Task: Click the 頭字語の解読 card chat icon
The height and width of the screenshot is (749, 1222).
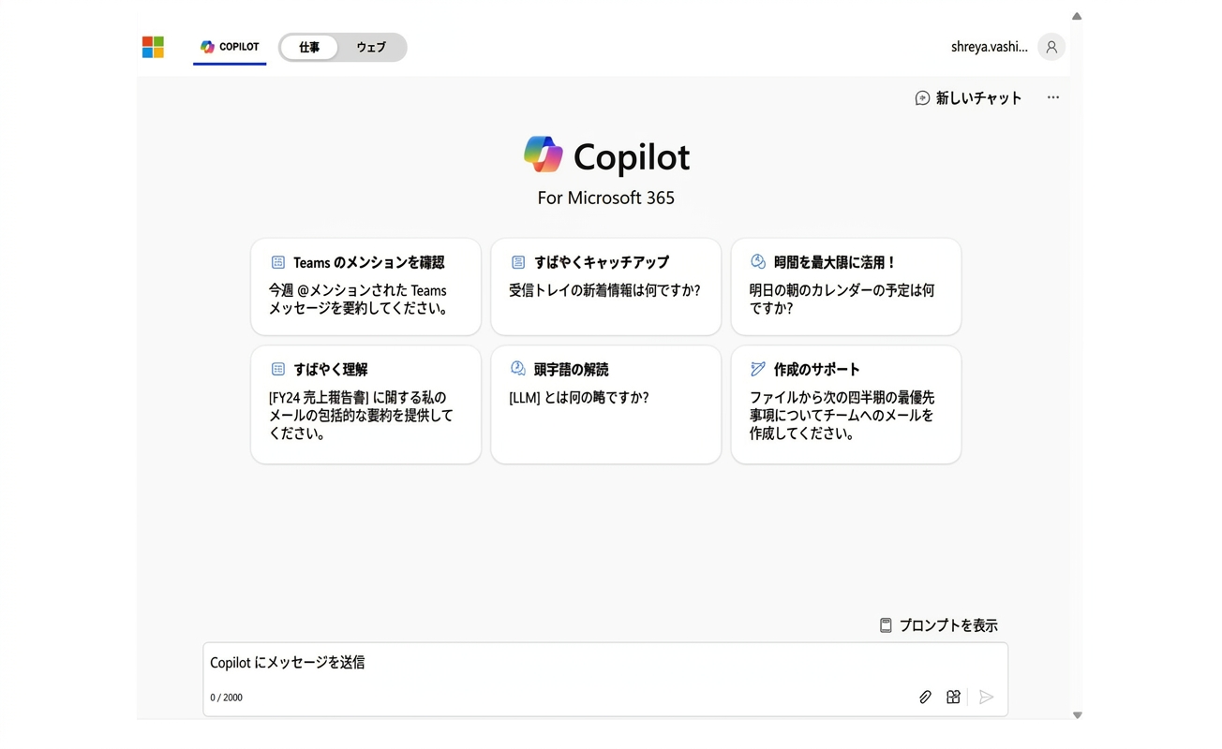Action: click(x=518, y=369)
